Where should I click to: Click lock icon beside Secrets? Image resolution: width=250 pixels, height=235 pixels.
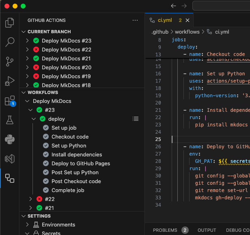[x=36, y=233]
